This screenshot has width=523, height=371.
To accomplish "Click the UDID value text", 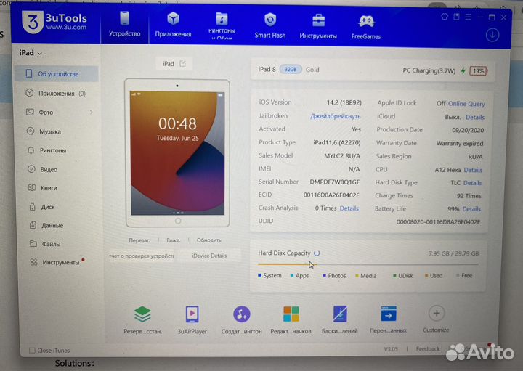I will coord(438,222).
